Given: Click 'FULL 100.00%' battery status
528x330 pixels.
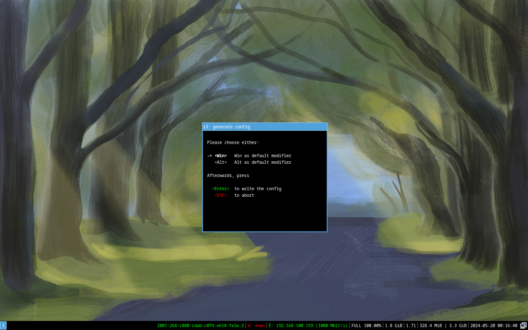Looking at the screenshot, I should (366, 325).
